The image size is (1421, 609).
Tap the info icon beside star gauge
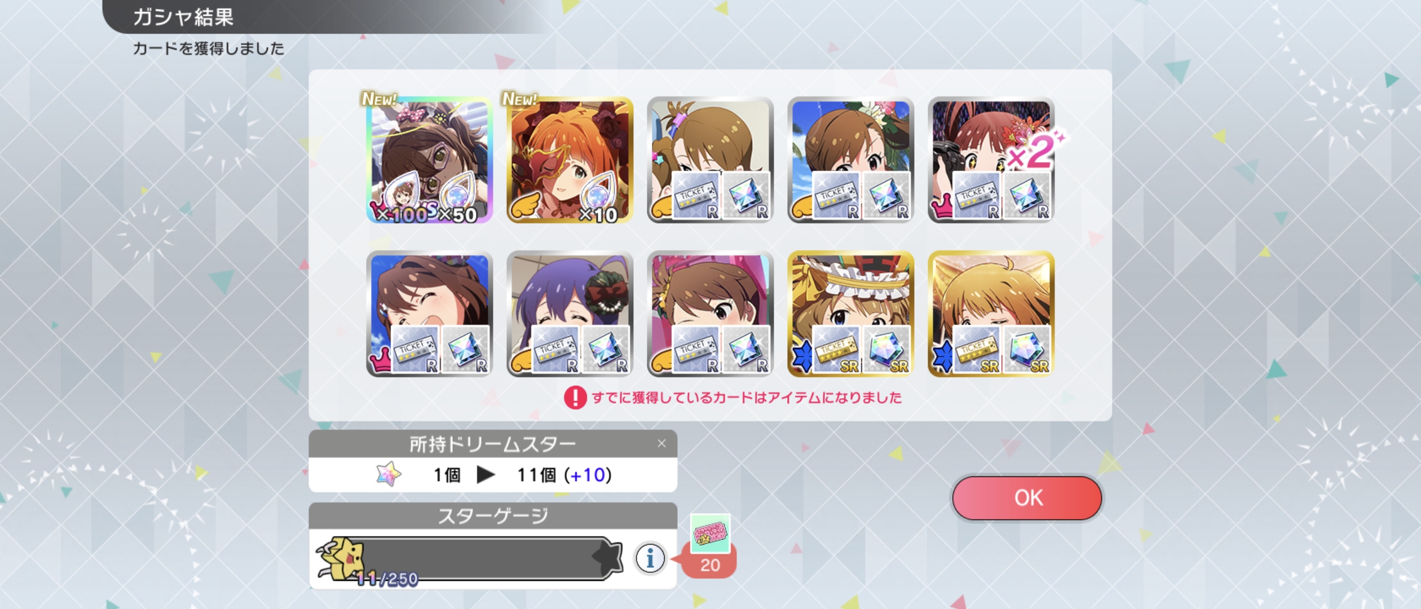tap(650, 558)
